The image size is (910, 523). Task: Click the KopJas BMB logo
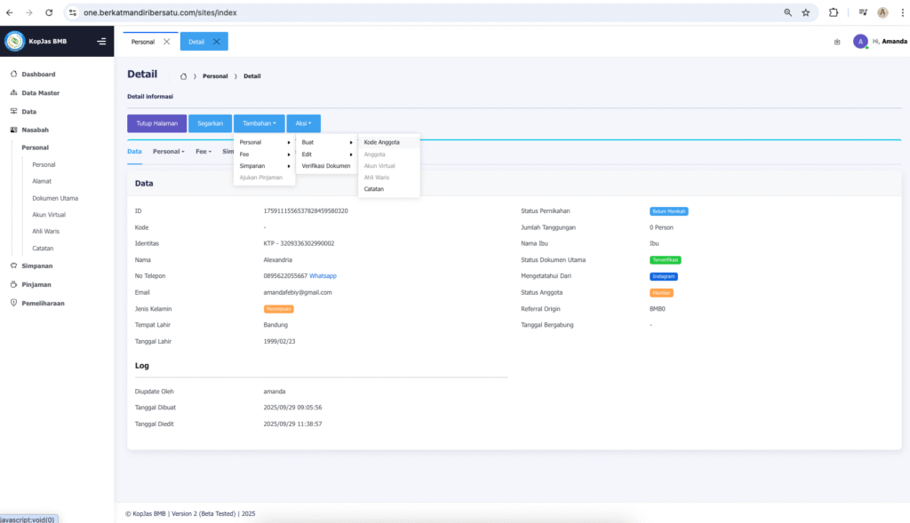pos(15,42)
